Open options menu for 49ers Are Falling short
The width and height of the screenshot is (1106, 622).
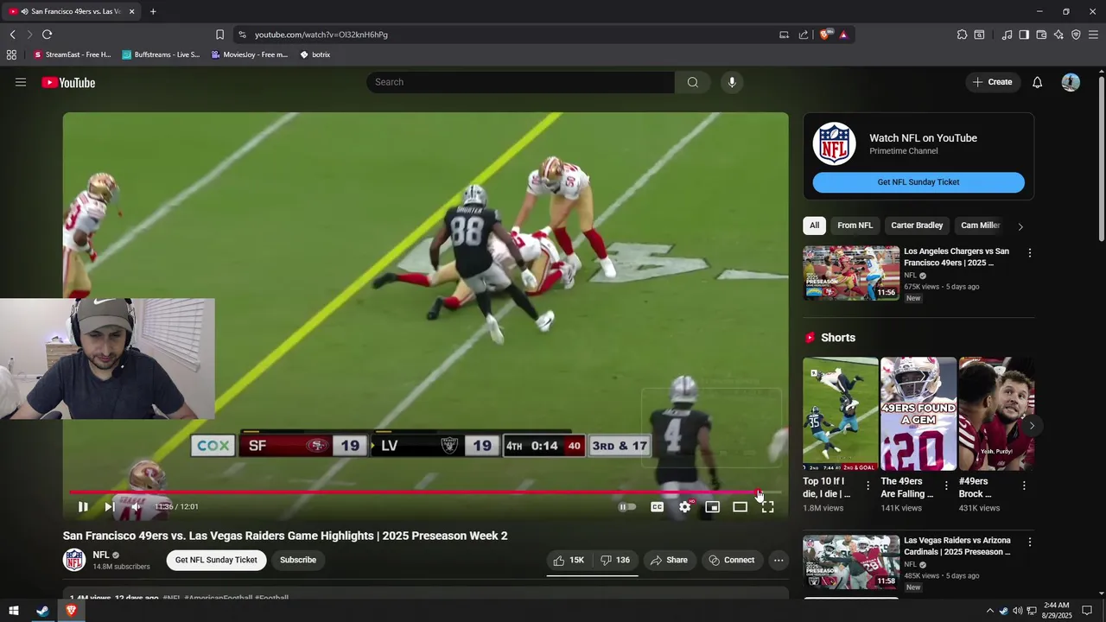tap(946, 486)
